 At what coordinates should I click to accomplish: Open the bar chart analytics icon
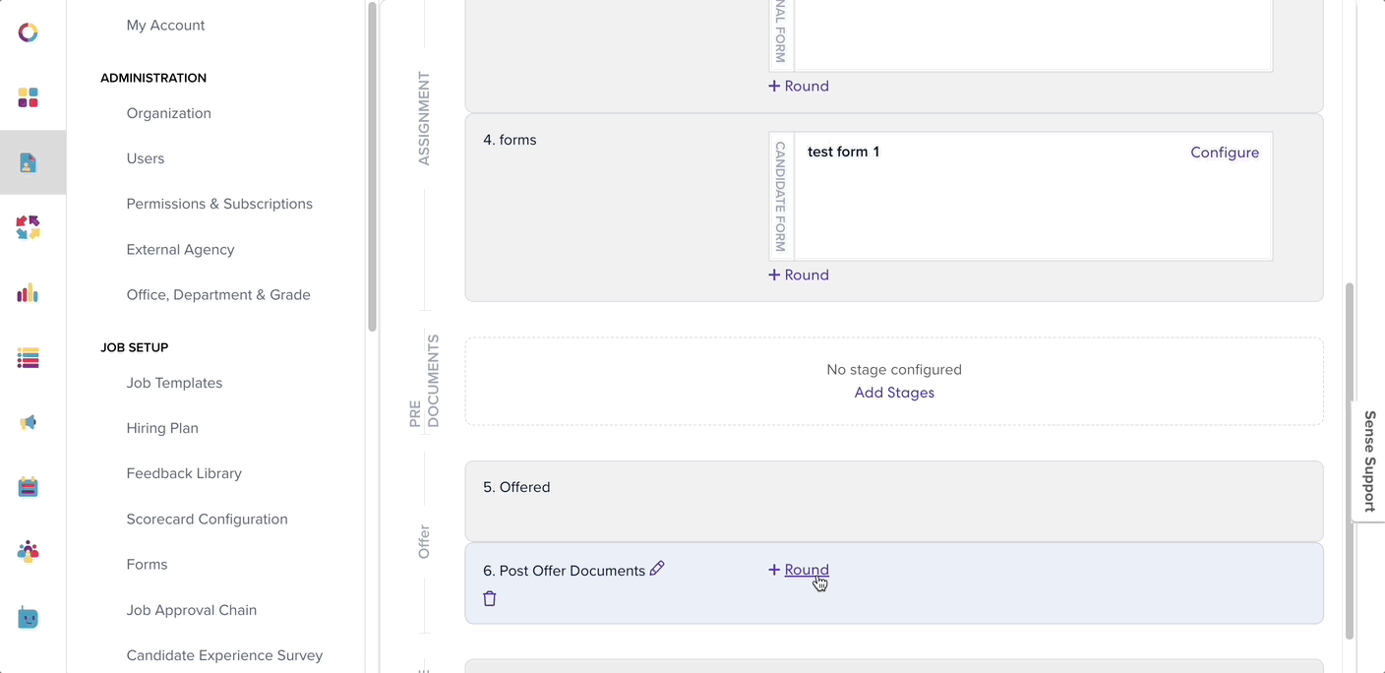point(28,292)
